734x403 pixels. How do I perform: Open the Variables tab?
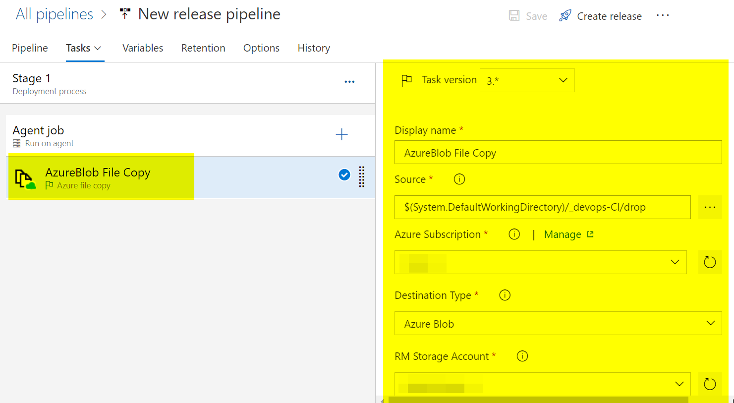pyautogui.click(x=143, y=48)
